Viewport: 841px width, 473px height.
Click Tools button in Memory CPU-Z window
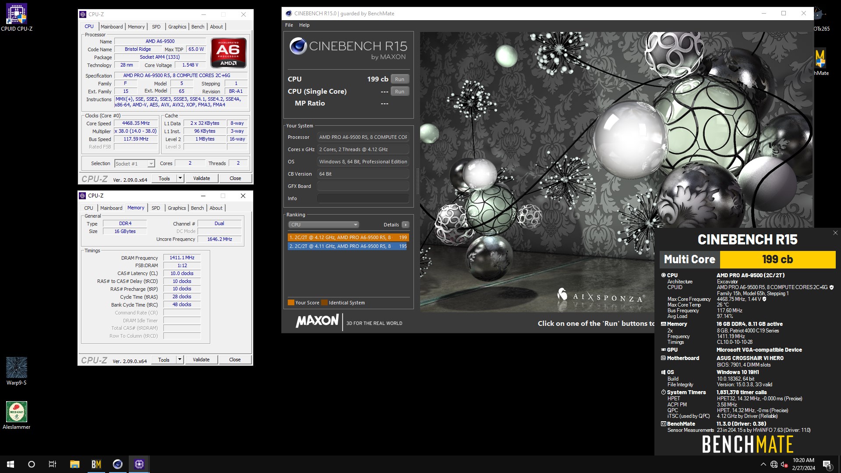click(x=164, y=360)
